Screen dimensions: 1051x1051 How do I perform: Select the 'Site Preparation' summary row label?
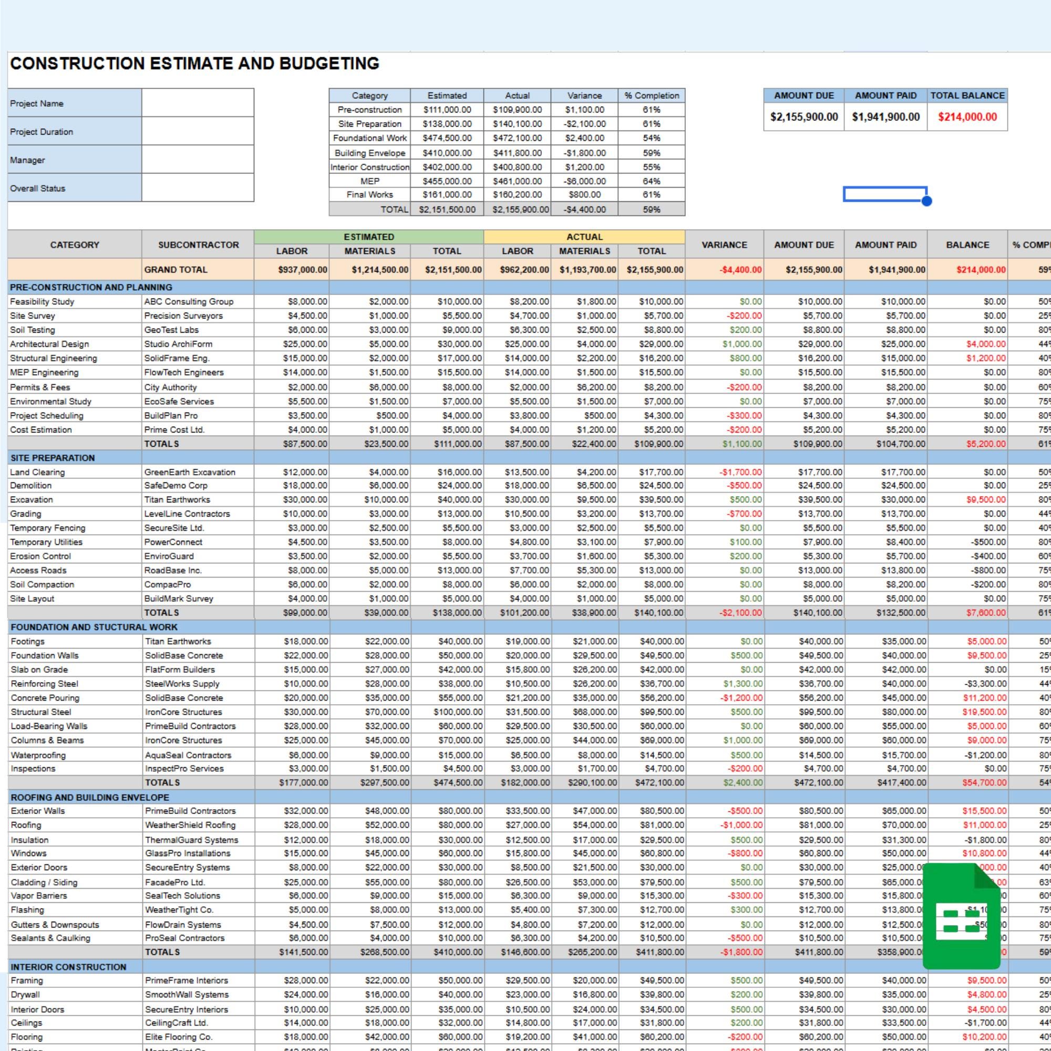(x=370, y=124)
